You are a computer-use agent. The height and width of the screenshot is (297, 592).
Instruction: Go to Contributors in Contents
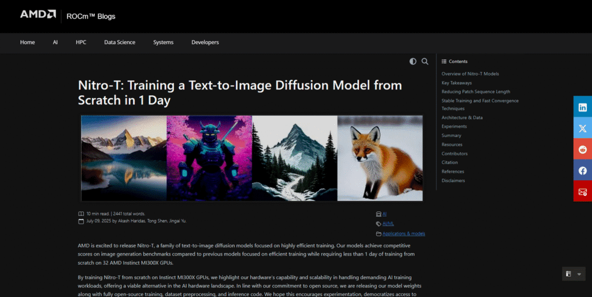point(454,154)
